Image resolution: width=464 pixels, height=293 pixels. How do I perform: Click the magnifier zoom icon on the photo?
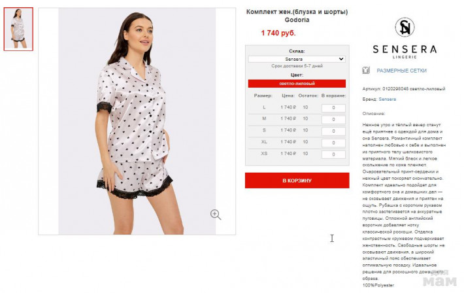[216, 215]
